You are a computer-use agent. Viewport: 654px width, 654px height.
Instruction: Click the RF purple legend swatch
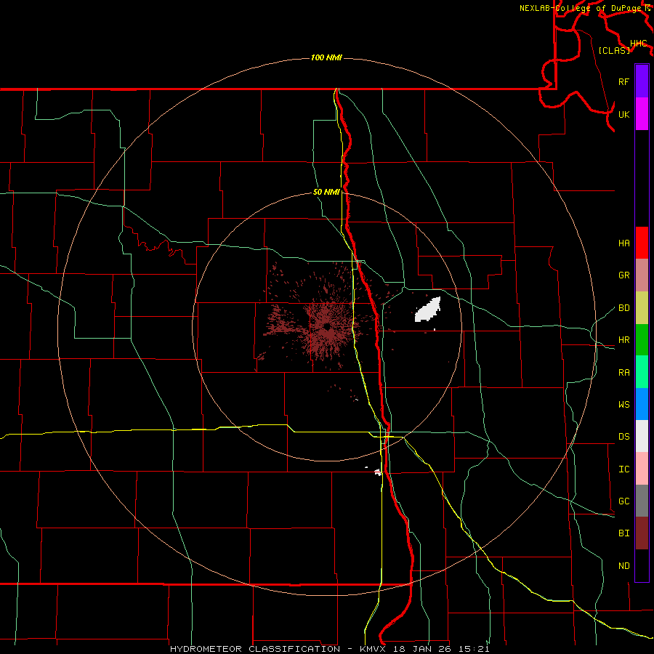click(x=642, y=81)
